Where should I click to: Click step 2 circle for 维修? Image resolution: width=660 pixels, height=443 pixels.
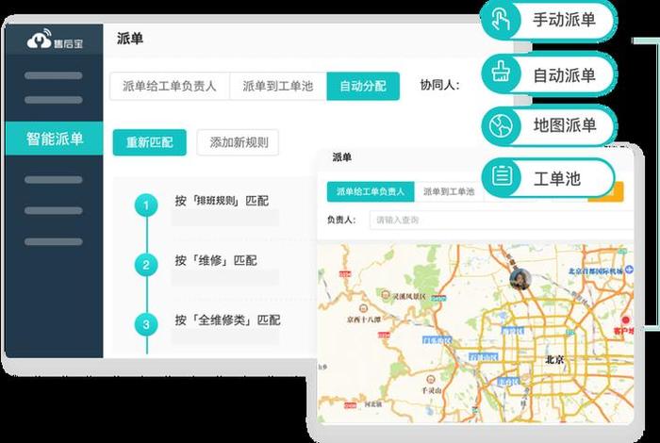(146, 265)
